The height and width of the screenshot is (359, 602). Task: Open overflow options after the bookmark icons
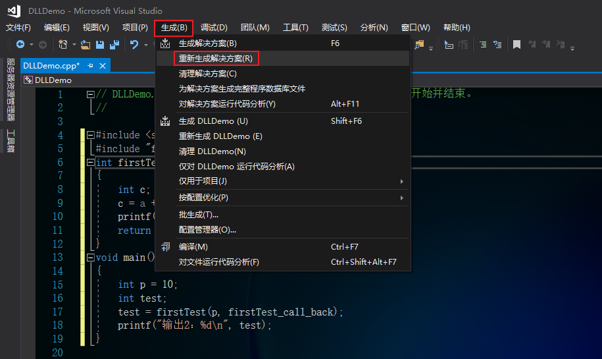572,48
